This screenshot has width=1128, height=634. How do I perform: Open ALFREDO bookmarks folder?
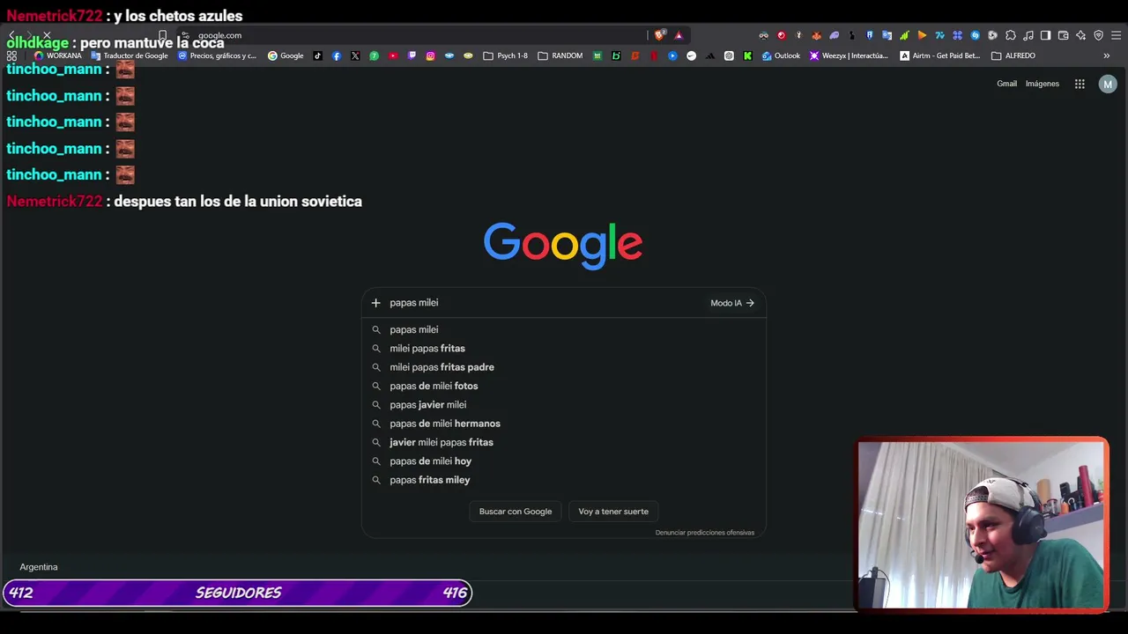pyautogui.click(x=1013, y=55)
